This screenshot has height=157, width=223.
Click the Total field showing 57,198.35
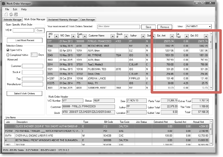tap(200, 112)
